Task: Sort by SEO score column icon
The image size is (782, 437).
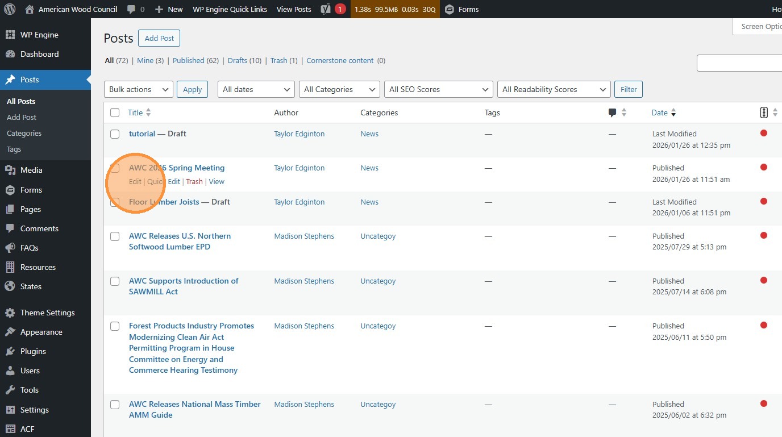Action: tap(764, 113)
